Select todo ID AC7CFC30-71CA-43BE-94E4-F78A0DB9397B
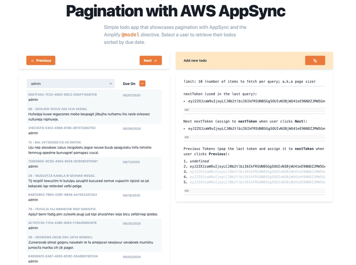 pos(62,223)
